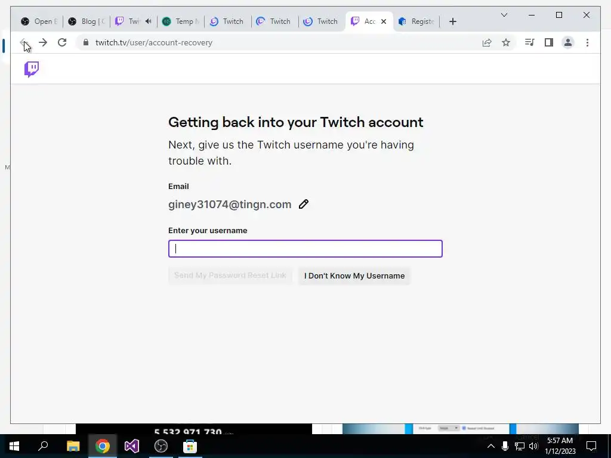Viewport: 611px width, 458px height.
Task: Open Visual Studio from the taskbar
Action: click(x=132, y=446)
